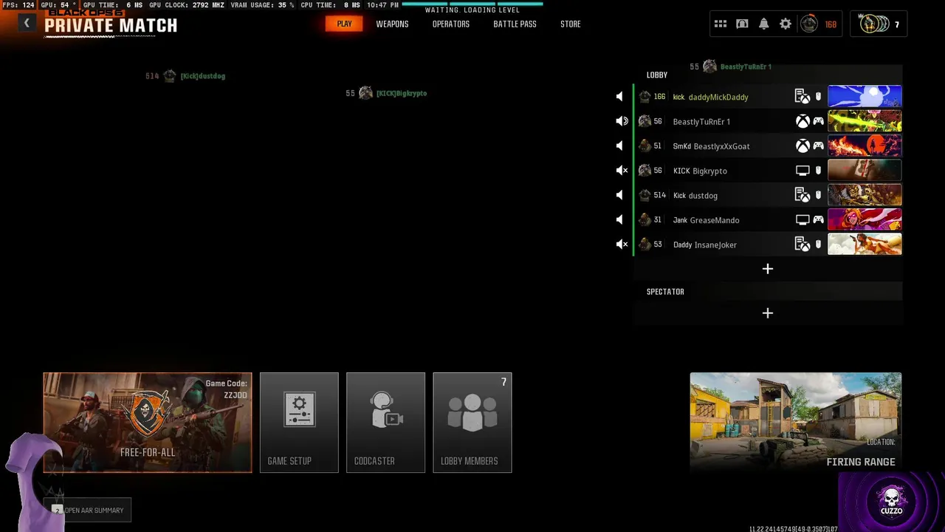Screen dimensions: 945x532
Task: Open the notifications bell
Action: (764, 24)
